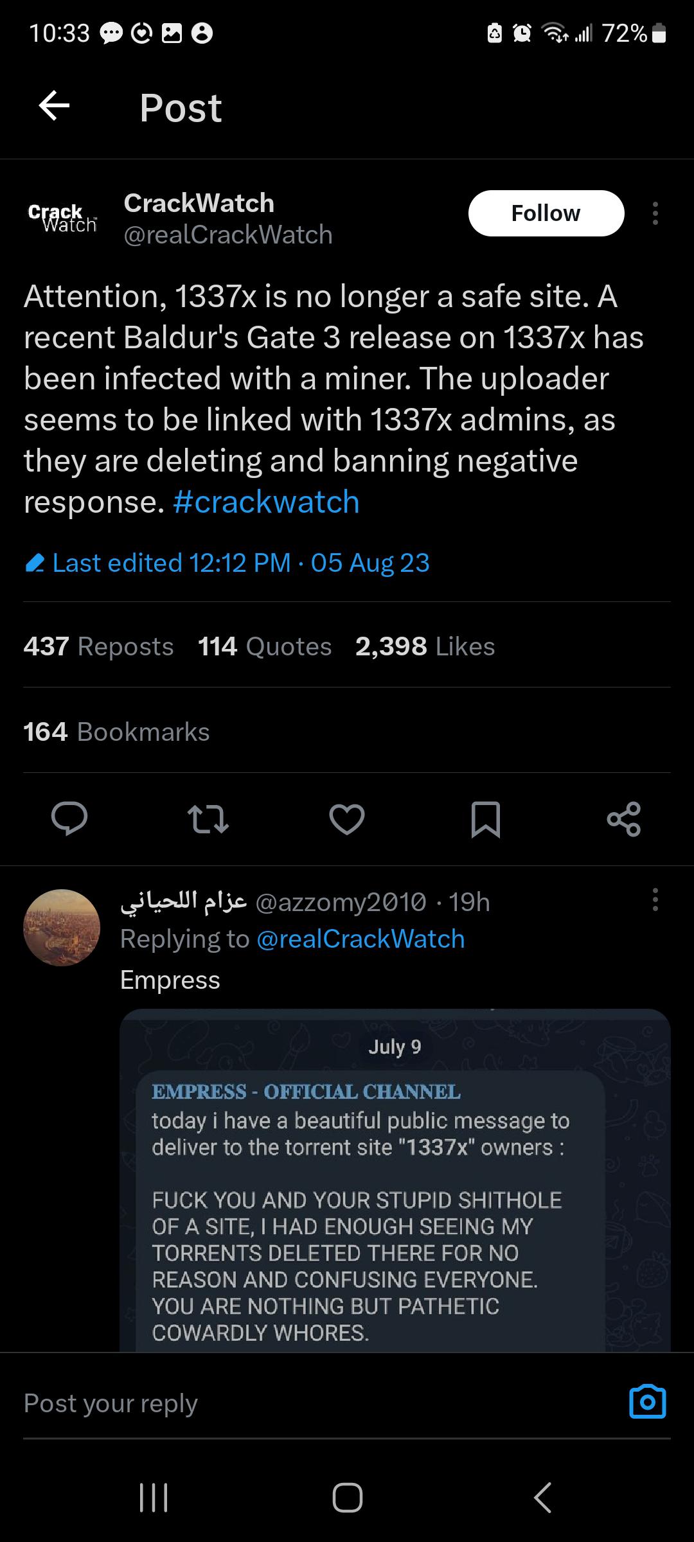The image size is (694, 1542).
Task: Tap the share icon under the post
Action: (624, 819)
